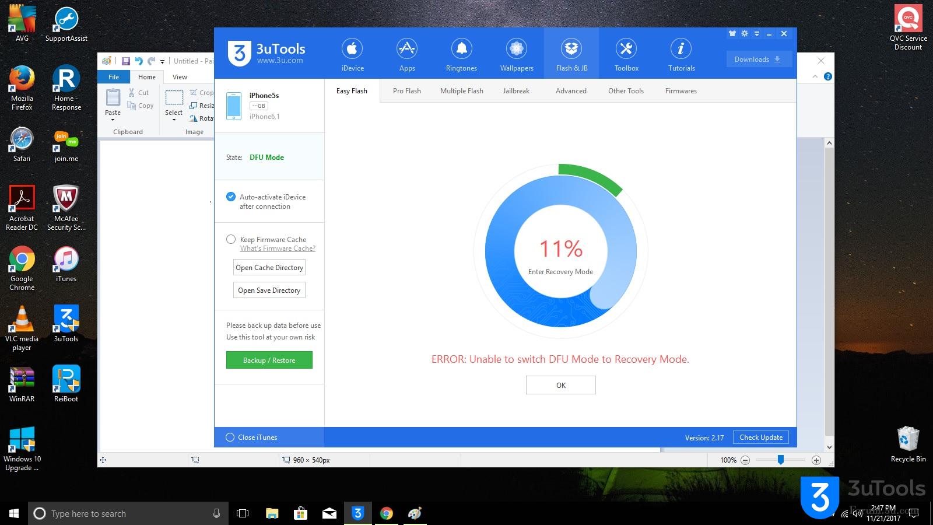
Task: Collapse the Paint ribbon with the chevron
Action: [815, 76]
